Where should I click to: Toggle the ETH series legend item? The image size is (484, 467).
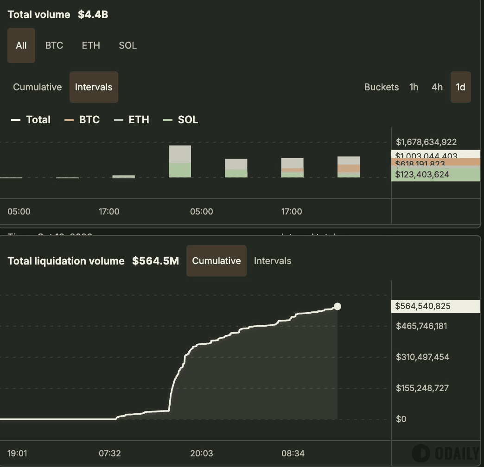(132, 120)
